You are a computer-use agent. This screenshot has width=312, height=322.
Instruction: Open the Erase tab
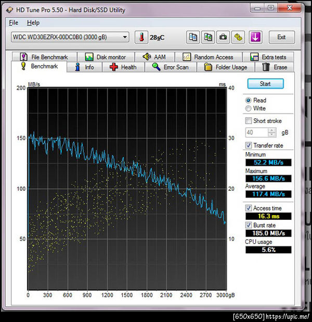tap(275, 67)
